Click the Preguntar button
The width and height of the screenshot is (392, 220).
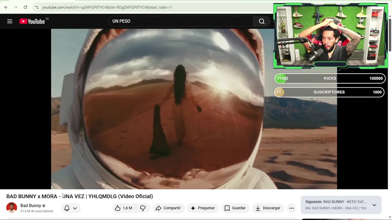[x=202, y=208]
